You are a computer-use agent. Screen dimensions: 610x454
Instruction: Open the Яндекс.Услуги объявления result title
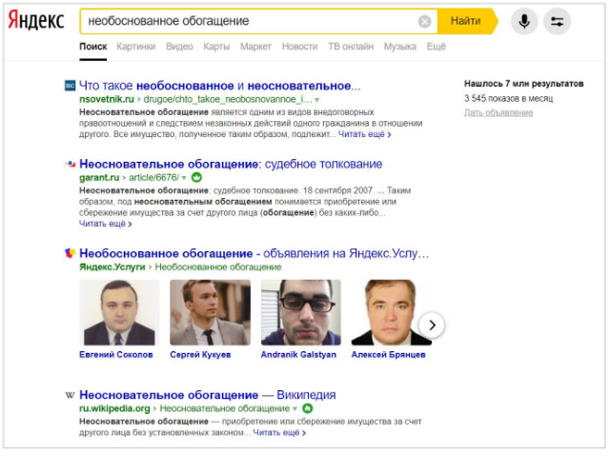point(254,253)
